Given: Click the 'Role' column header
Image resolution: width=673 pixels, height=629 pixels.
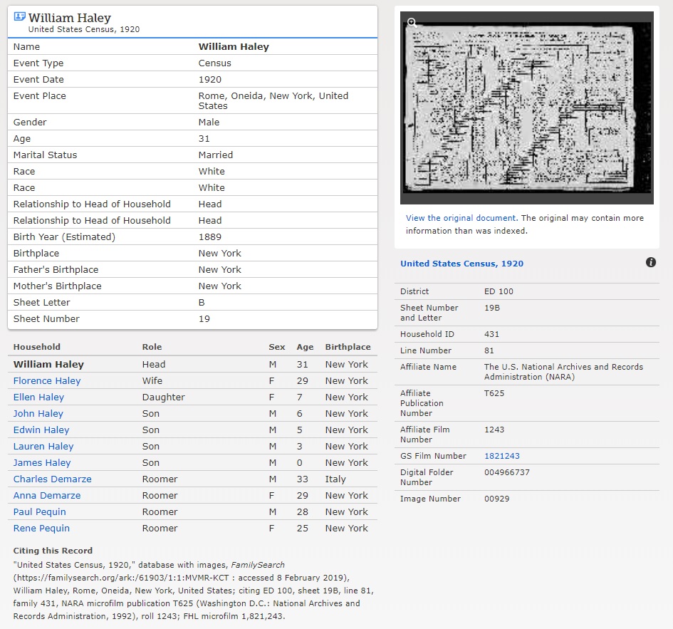Looking at the screenshot, I should (152, 347).
